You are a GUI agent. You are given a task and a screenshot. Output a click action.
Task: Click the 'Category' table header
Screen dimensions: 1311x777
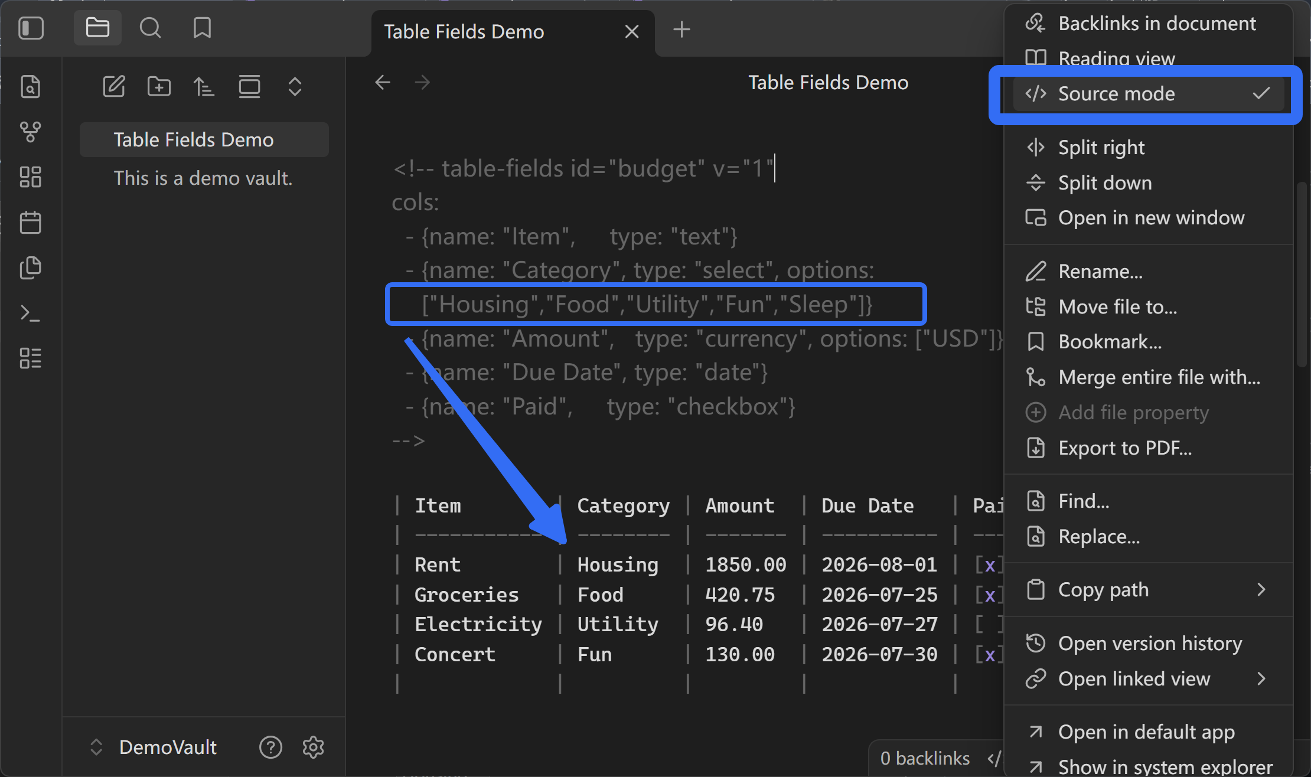pos(624,506)
